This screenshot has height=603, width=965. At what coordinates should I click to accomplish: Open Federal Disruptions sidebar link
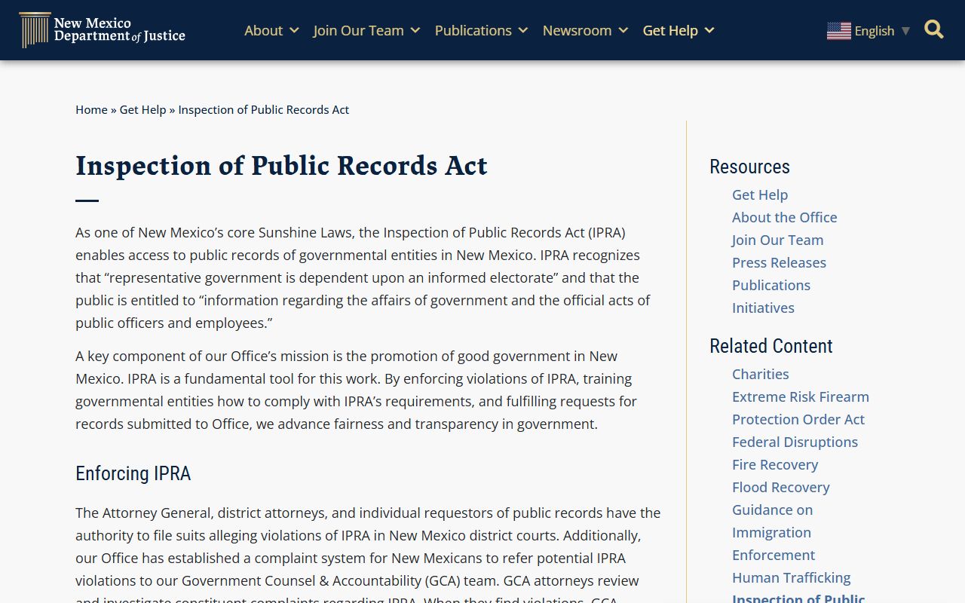coord(795,442)
